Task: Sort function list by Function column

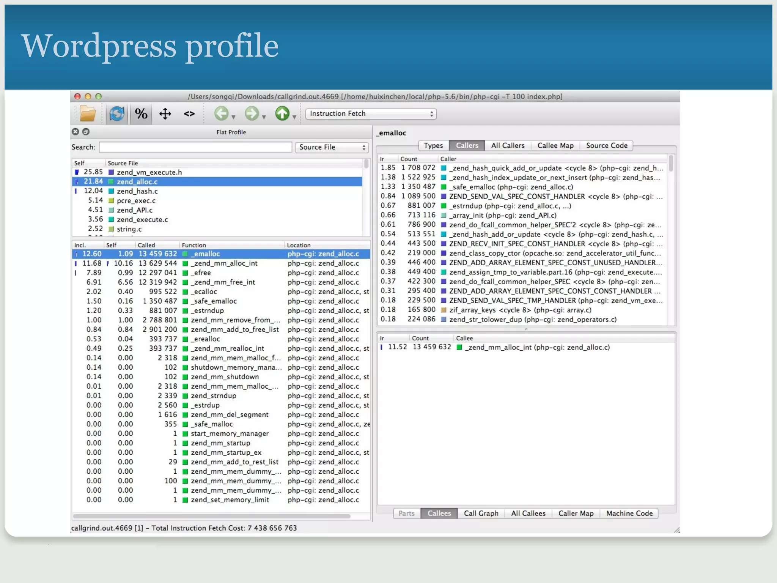Action: pos(232,245)
